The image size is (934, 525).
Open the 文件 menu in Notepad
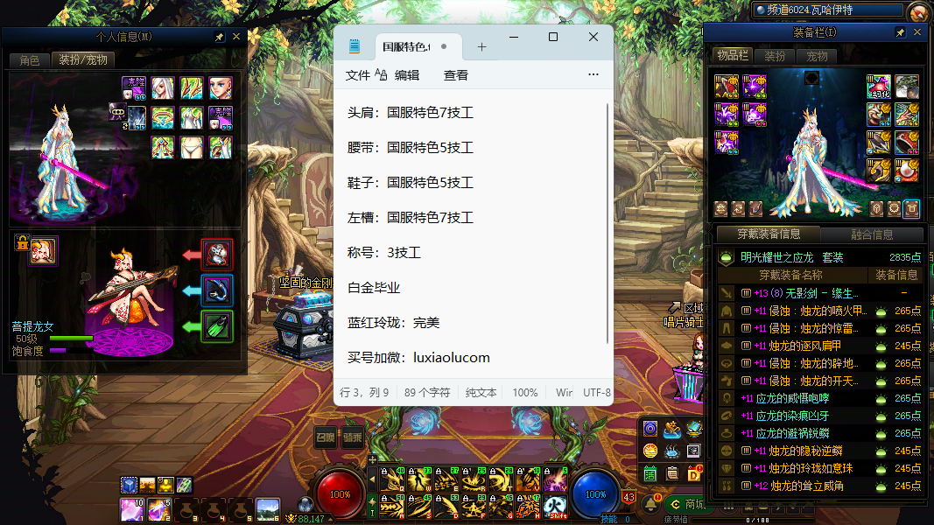(x=358, y=75)
